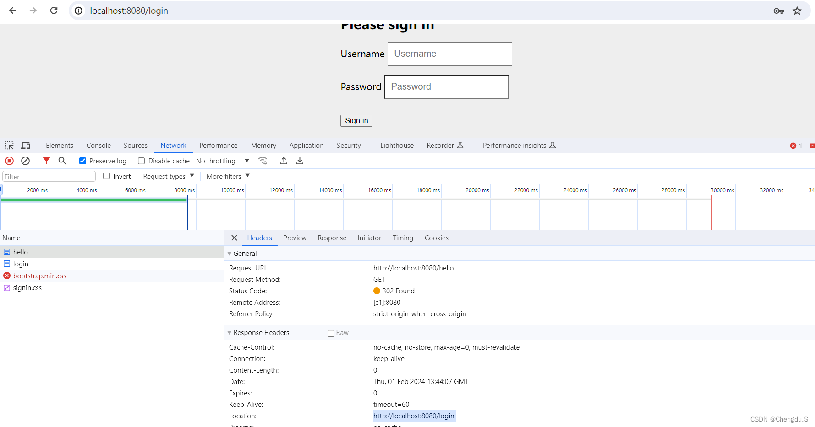Click the Sign in button

(356, 120)
